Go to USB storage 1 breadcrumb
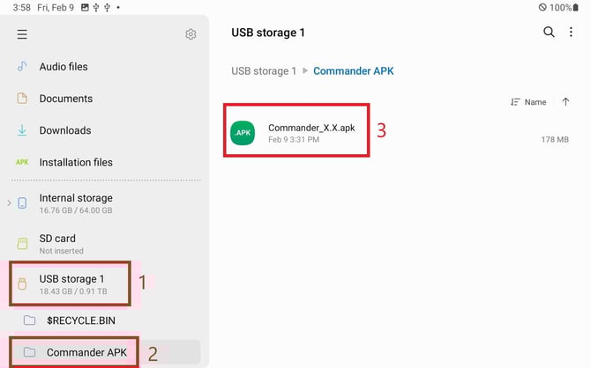 (264, 71)
